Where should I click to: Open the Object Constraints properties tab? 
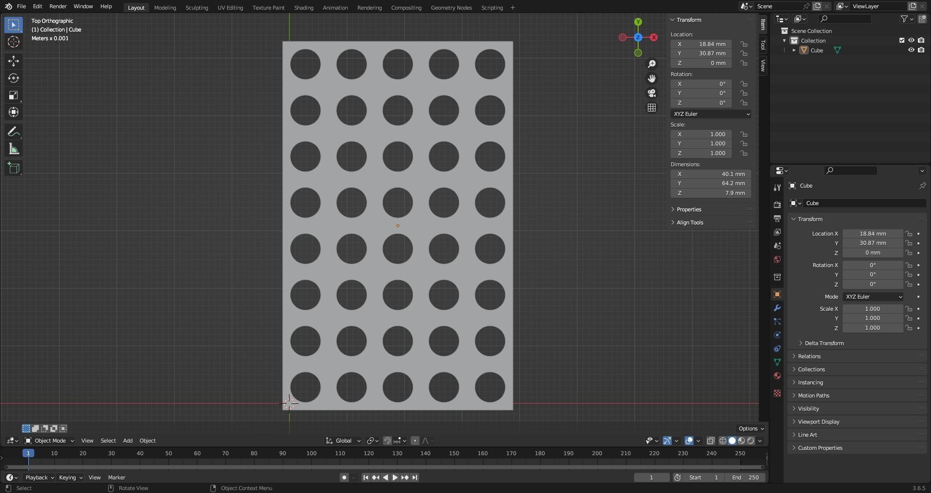777,349
